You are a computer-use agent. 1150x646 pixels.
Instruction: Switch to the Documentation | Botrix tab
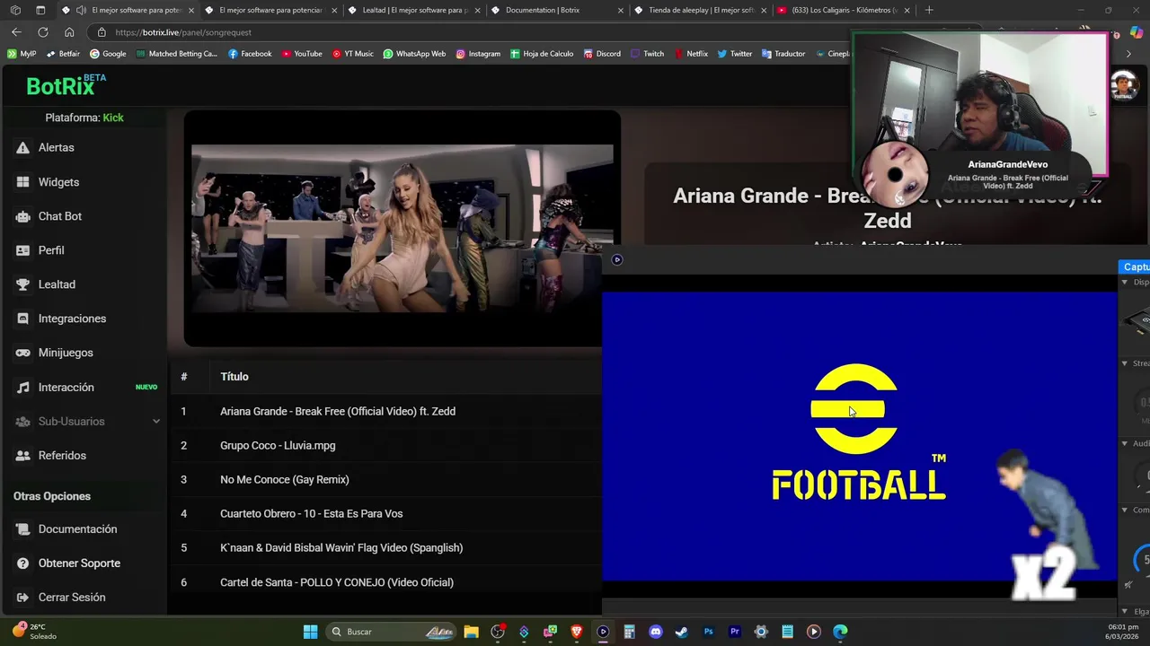[556, 10]
